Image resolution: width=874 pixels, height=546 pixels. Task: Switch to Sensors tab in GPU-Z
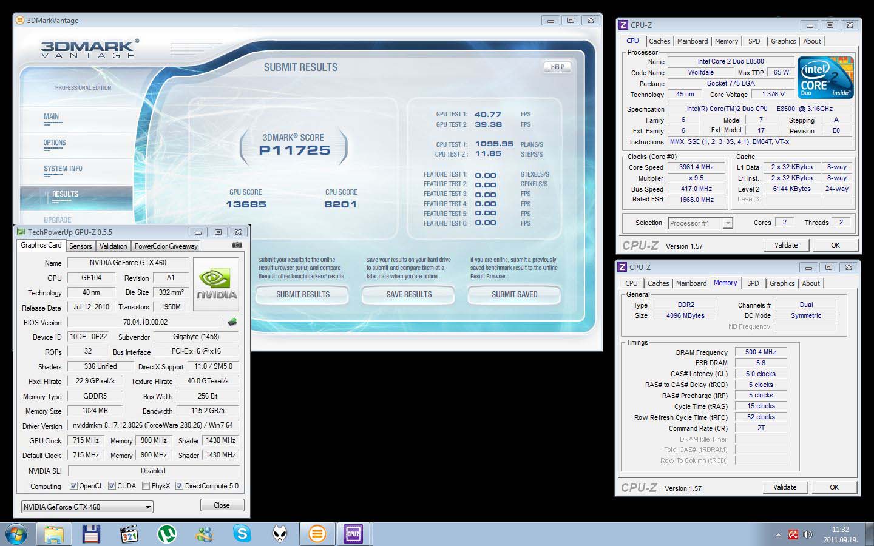(x=80, y=246)
